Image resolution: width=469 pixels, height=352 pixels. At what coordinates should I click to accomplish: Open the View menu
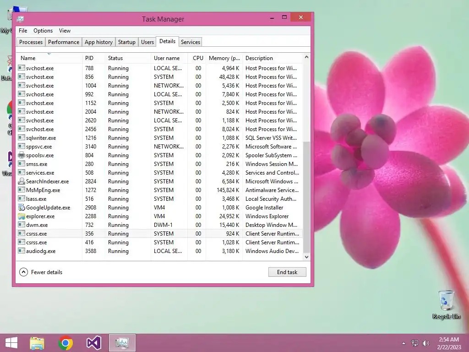pos(65,31)
